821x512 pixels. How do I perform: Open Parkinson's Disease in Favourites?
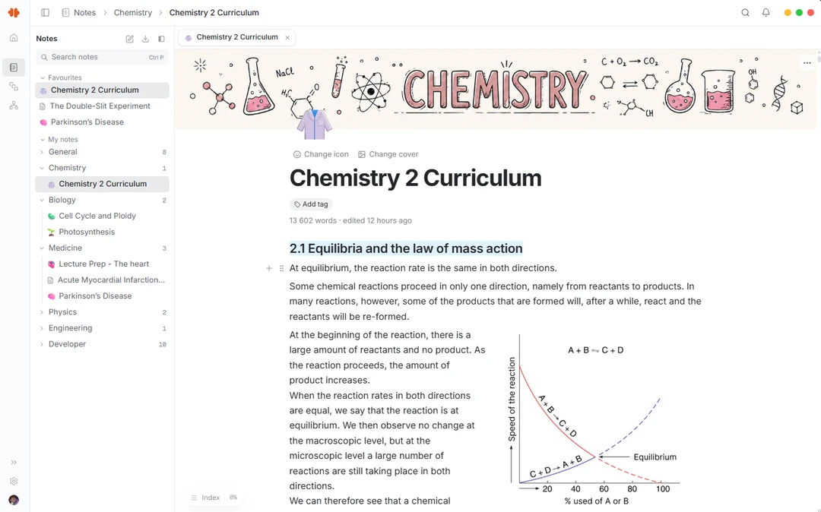click(x=102, y=122)
